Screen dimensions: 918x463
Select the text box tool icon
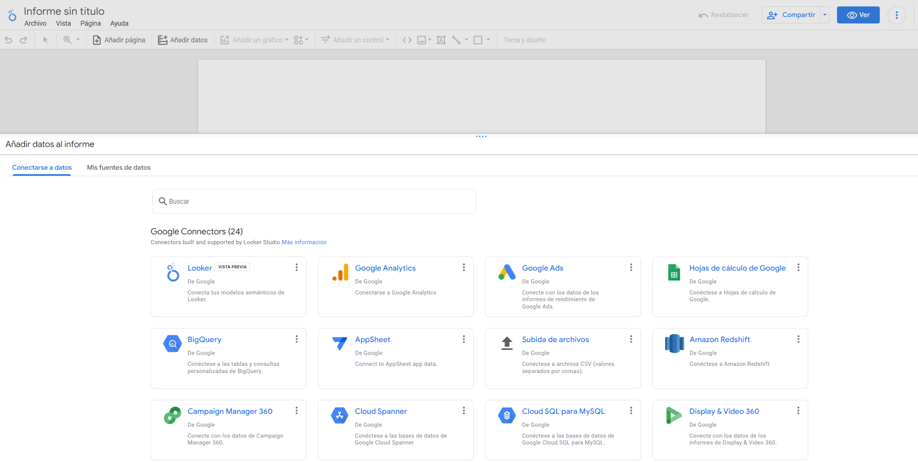point(441,40)
